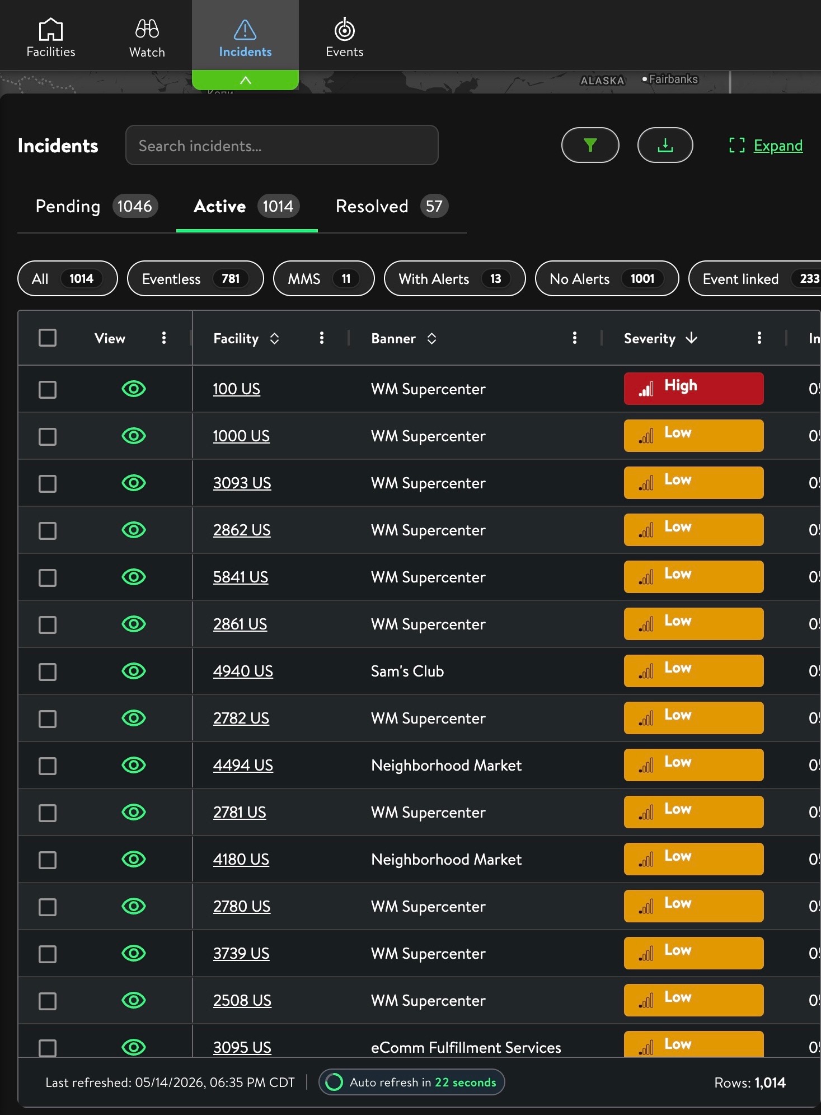Open the Facility column options menu
821x1115 pixels.
(x=322, y=338)
